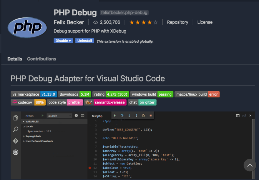
Task: Open the Disable dropdown button
Action: [x=63, y=41]
